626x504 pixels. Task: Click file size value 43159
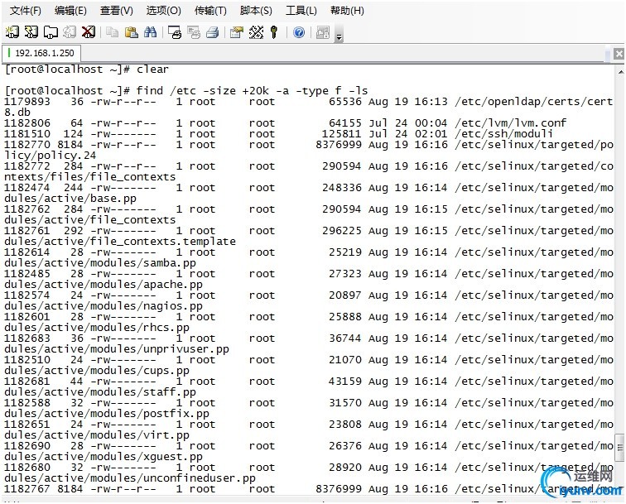(x=345, y=382)
